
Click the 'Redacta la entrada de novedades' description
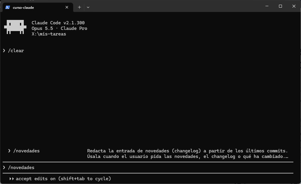[x=187, y=151]
